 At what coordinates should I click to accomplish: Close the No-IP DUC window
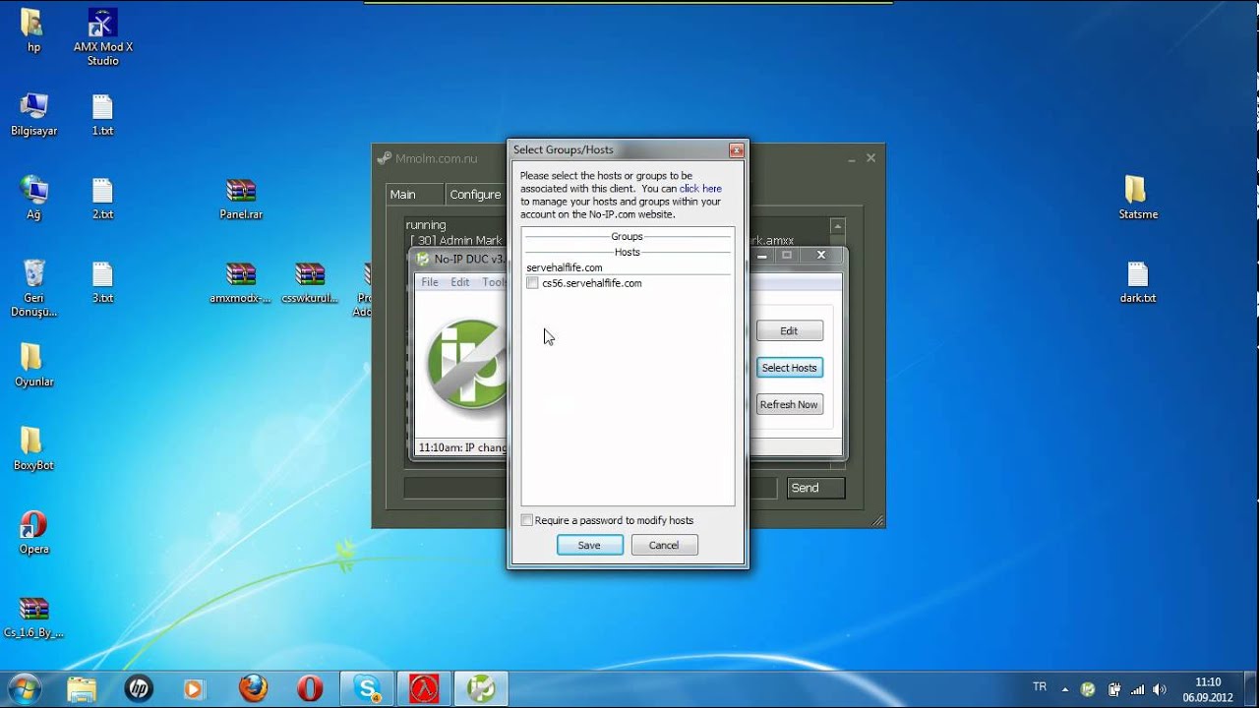pyautogui.click(x=821, y=255)
